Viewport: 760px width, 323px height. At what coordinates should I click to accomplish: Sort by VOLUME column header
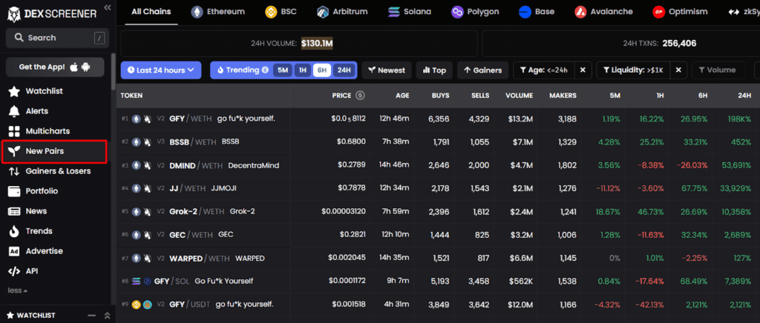pyautogui.click(x=517, y=96)
